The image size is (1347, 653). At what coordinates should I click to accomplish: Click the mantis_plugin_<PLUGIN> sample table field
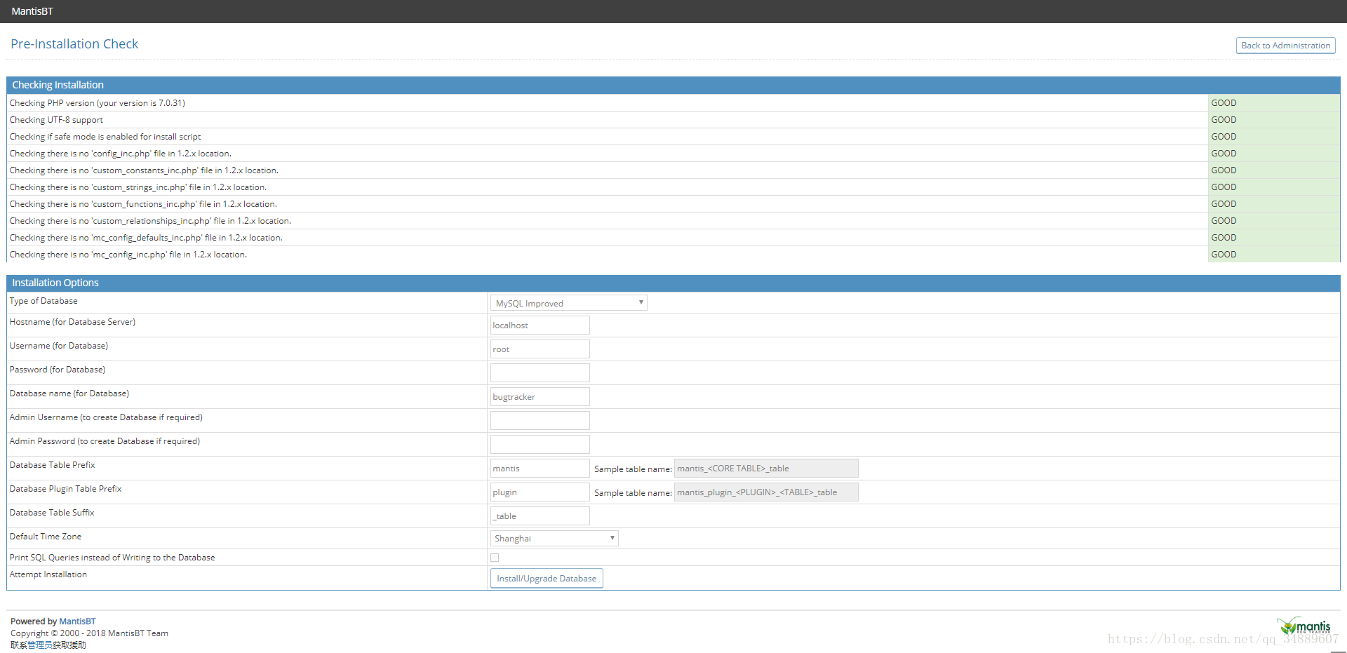(766, 492)
